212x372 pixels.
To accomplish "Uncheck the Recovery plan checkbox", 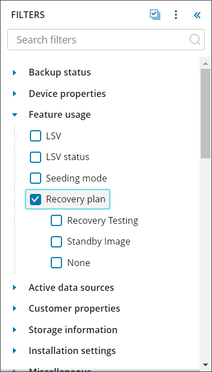I will [x=36, y=200].
